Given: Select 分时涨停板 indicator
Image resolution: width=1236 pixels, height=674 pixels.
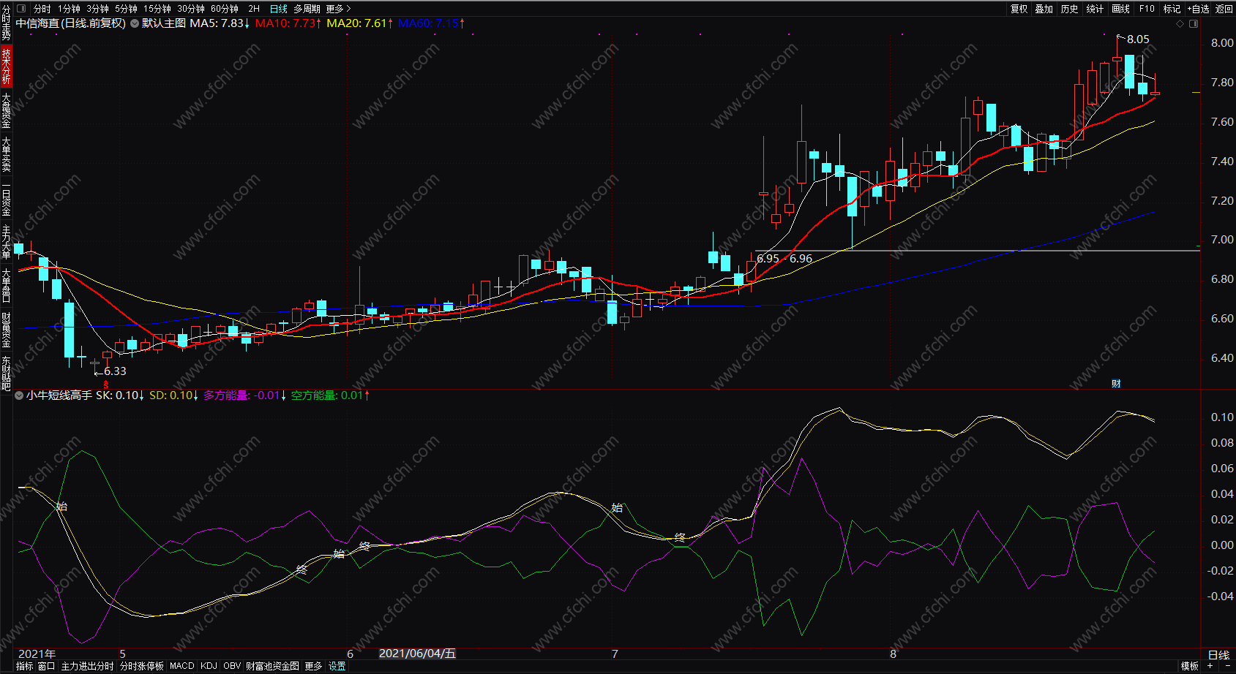Looking at the screenshot, I should coord(142,666).
